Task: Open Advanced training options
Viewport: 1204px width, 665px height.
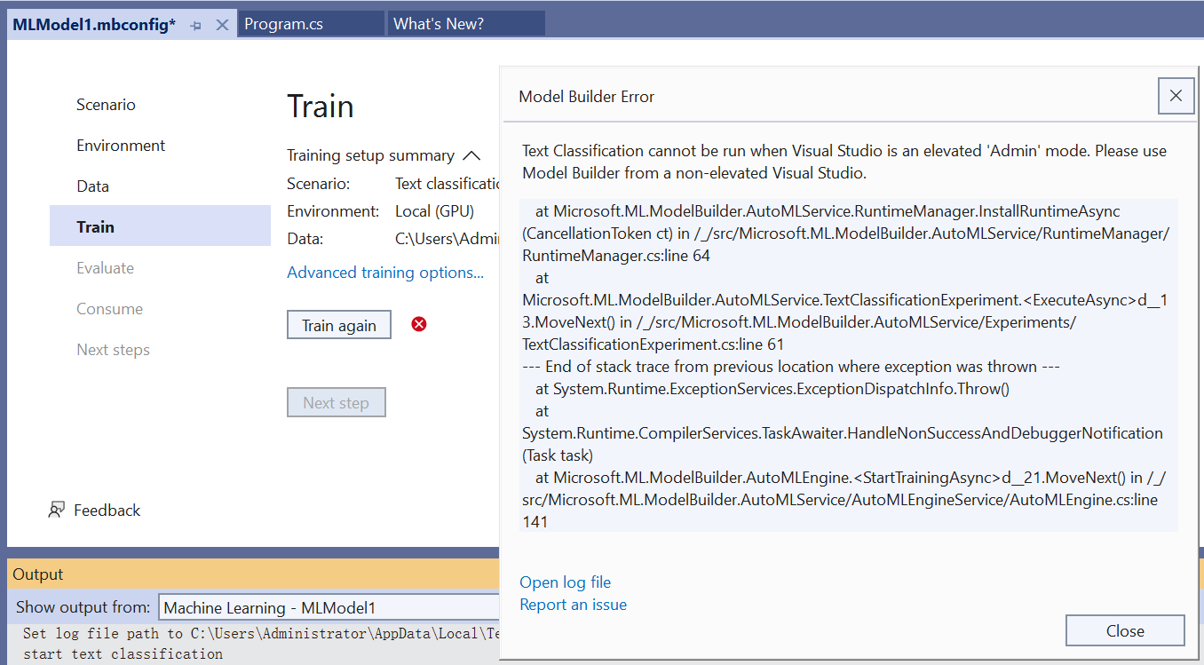Action: tap(385, 272)
